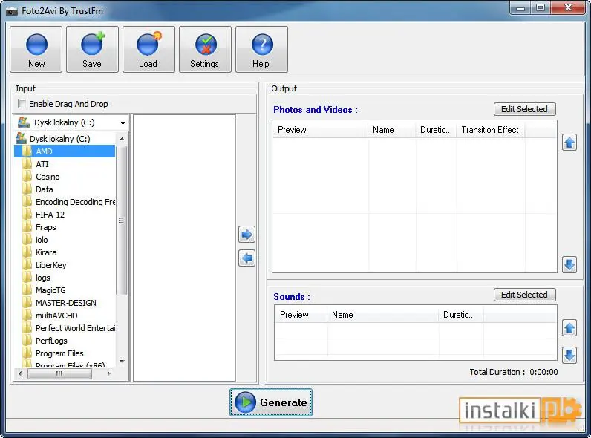Click the New project toolbar icon
The width and height of the screenshot is (591, 438).
[36, 50]
